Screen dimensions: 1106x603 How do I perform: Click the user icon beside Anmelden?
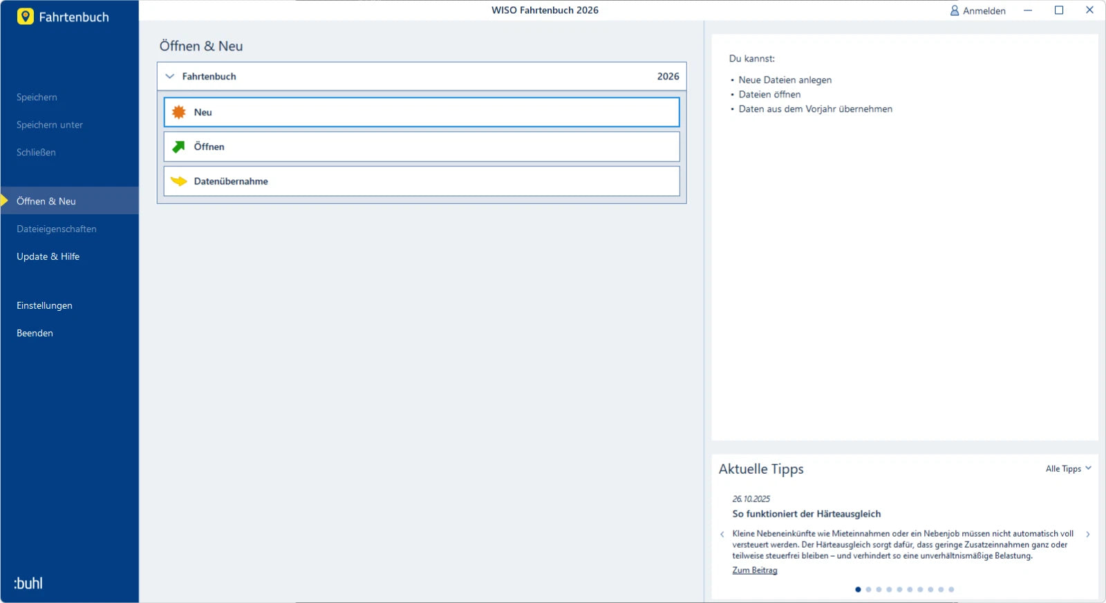(955, 10)
